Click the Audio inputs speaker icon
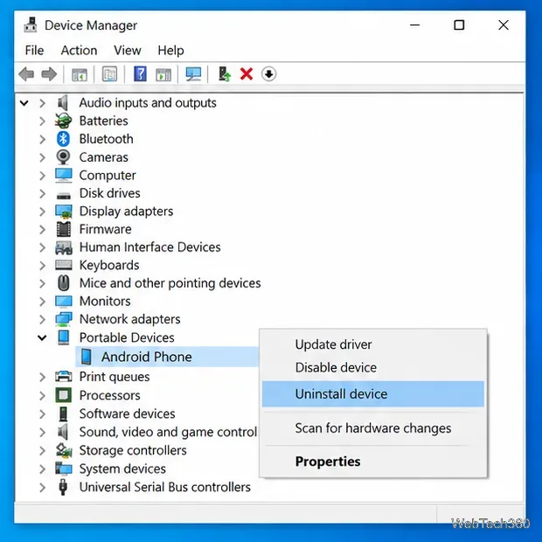This screenshot has width=542, height=542. pos(63,102)
